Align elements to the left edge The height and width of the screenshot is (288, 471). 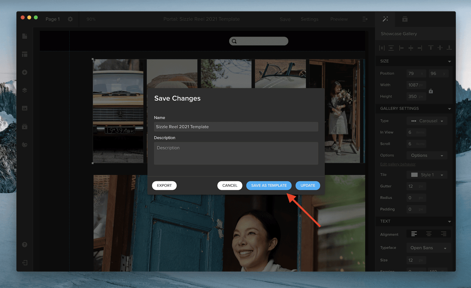coord(401,48)
